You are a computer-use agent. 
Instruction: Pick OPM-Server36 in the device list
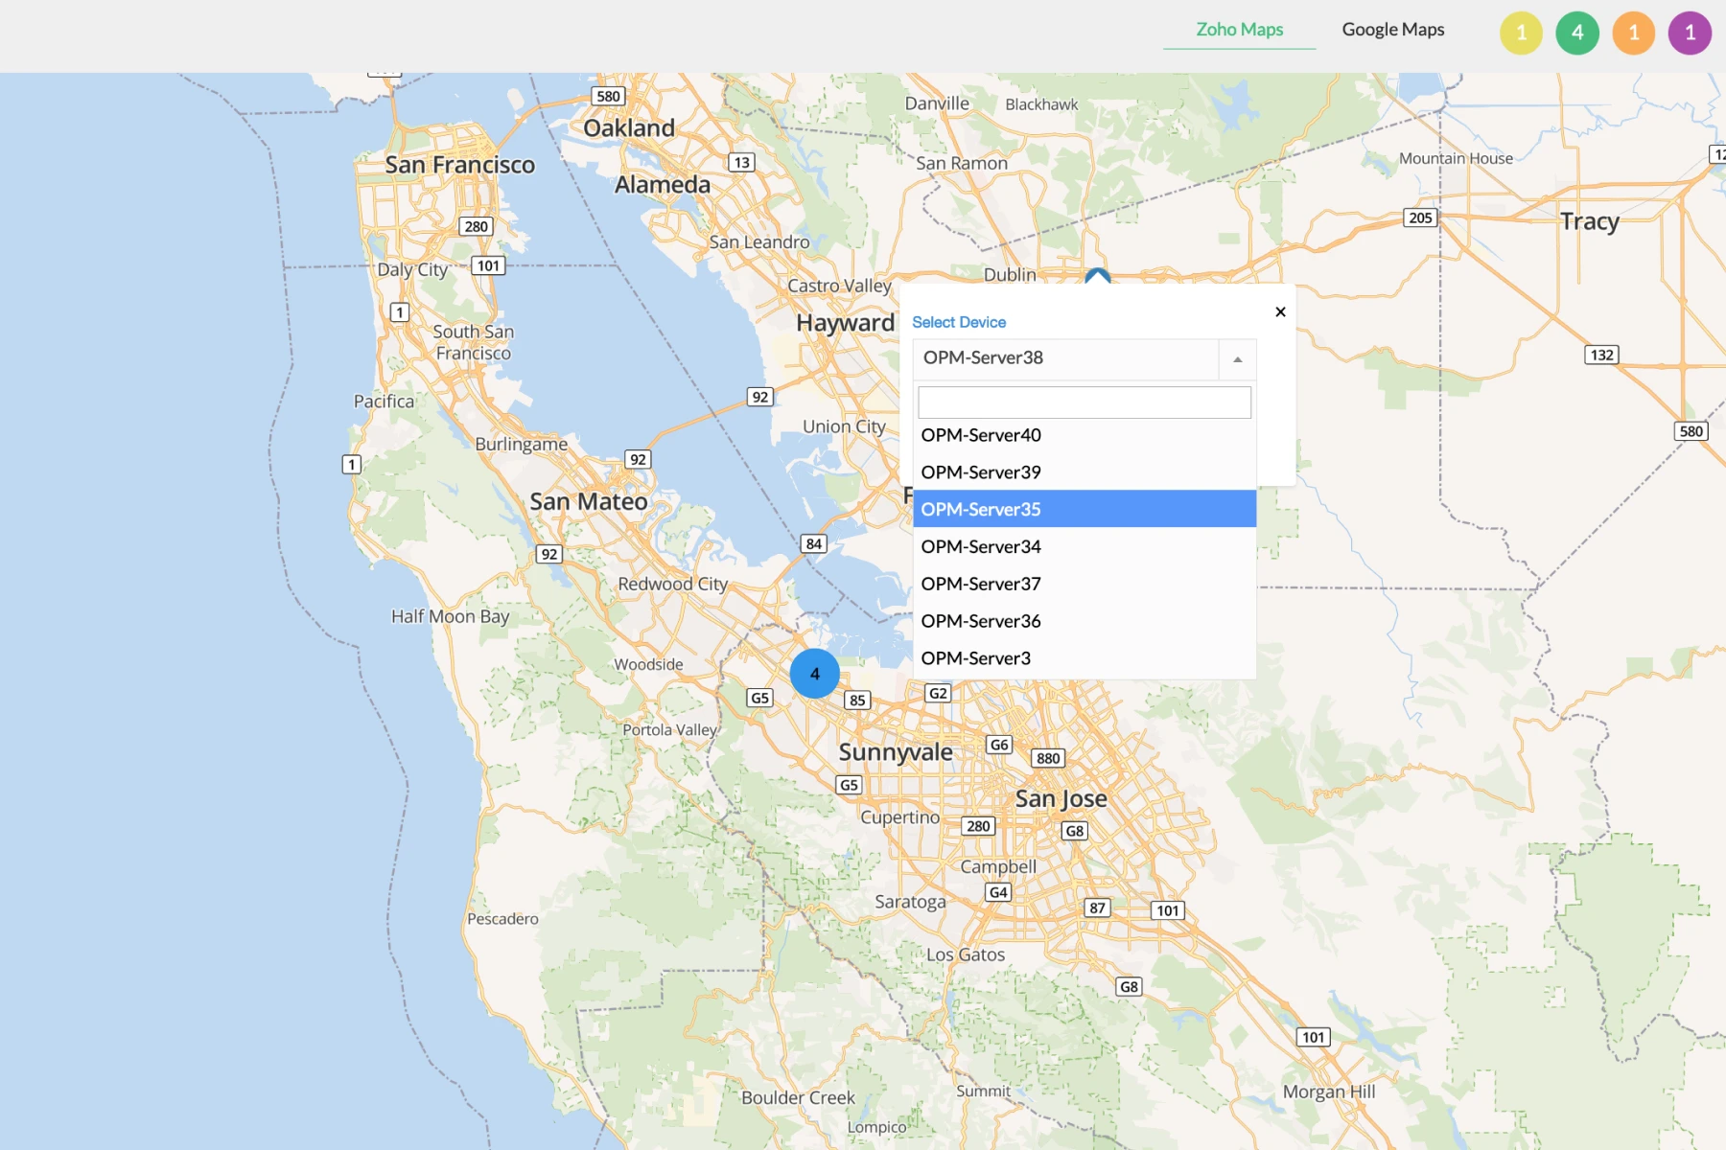coord(1085,621)
